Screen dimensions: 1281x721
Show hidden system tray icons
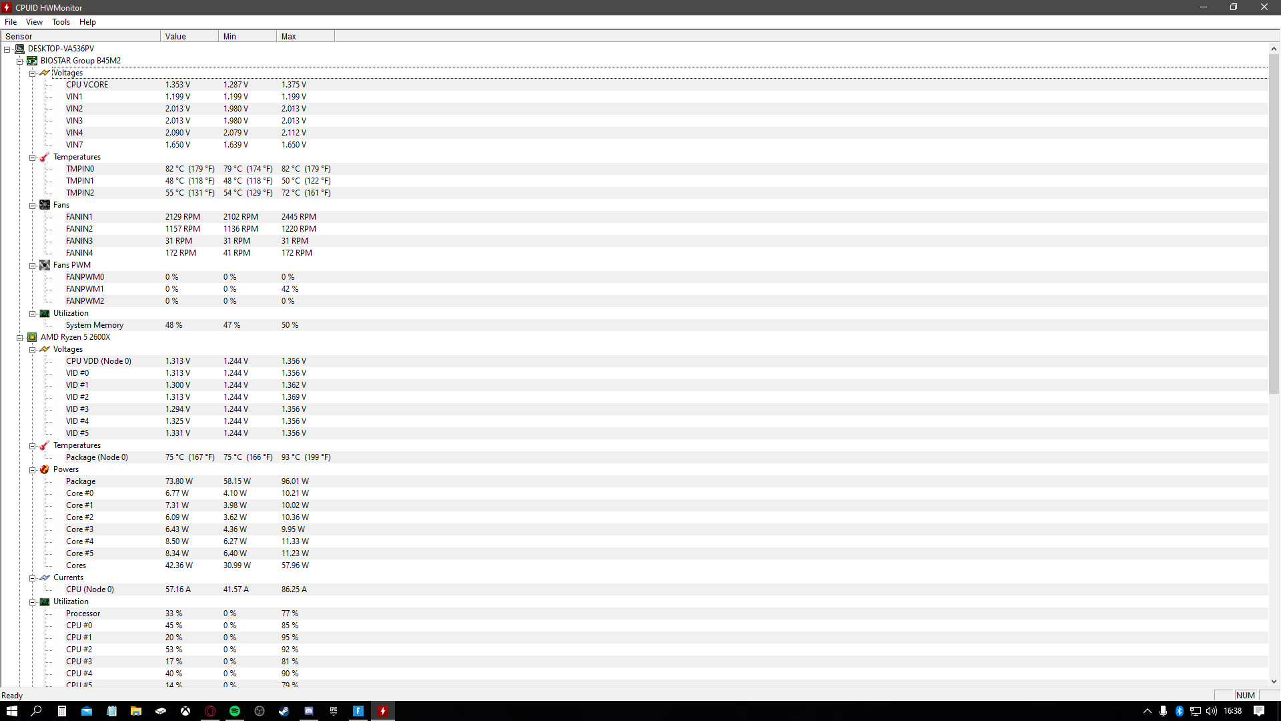coord(1148,711)
